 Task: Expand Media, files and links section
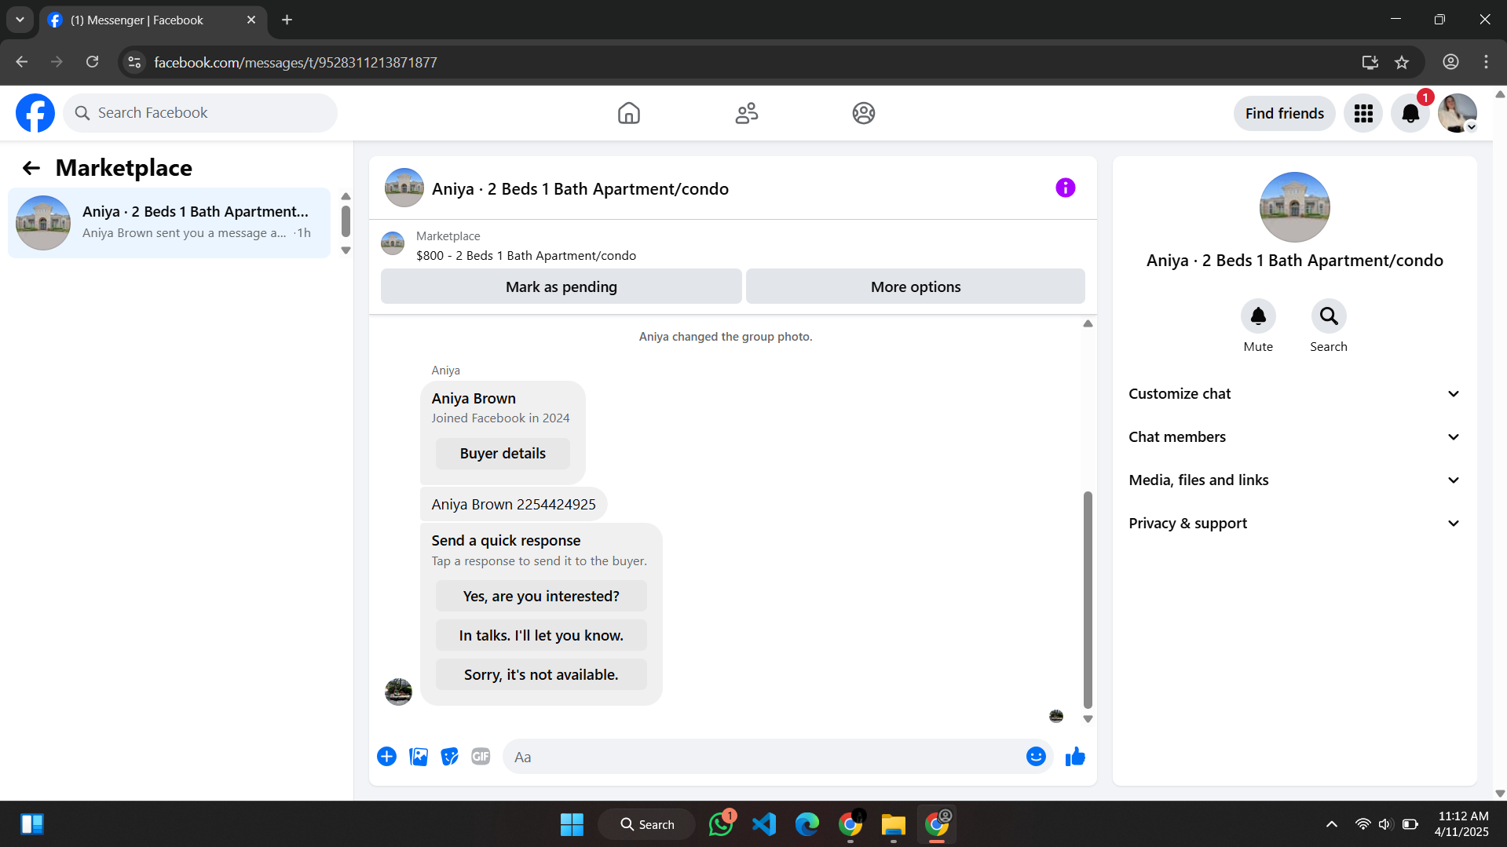1294,480
